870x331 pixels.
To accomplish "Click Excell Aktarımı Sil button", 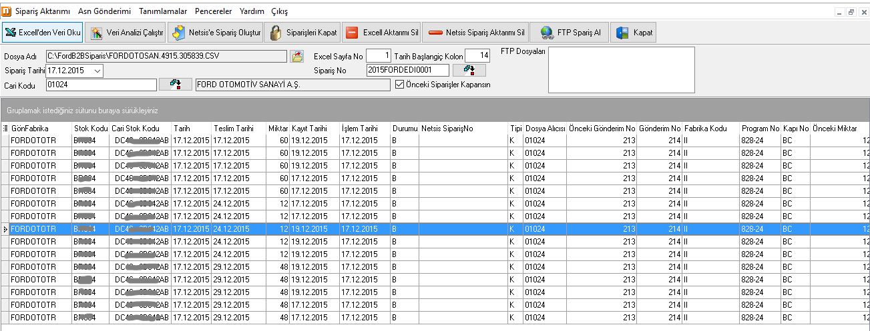I will pos(383,32).
